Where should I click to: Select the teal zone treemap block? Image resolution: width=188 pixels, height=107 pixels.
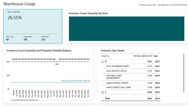coord(126,28)
